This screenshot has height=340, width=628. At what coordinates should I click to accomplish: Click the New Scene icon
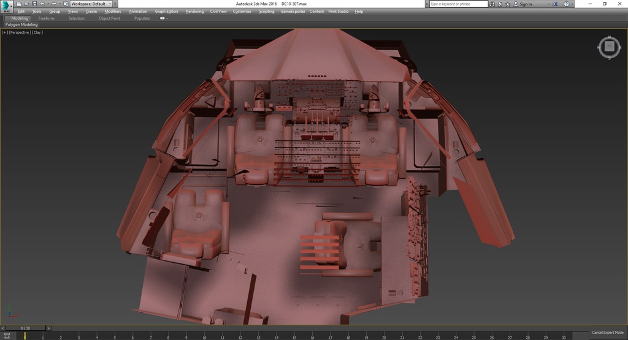pyautogui.click(x=20, y=4)
